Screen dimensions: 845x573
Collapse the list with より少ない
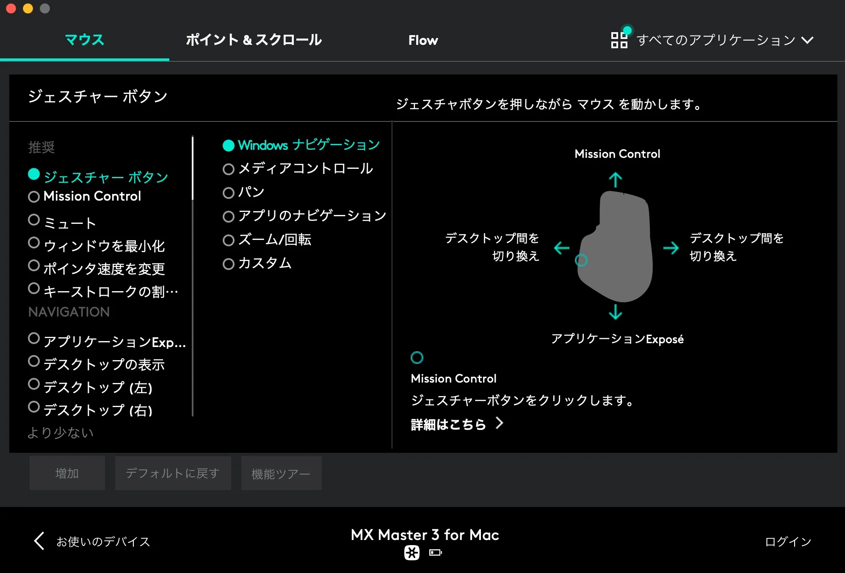click(x=61, y=433)
